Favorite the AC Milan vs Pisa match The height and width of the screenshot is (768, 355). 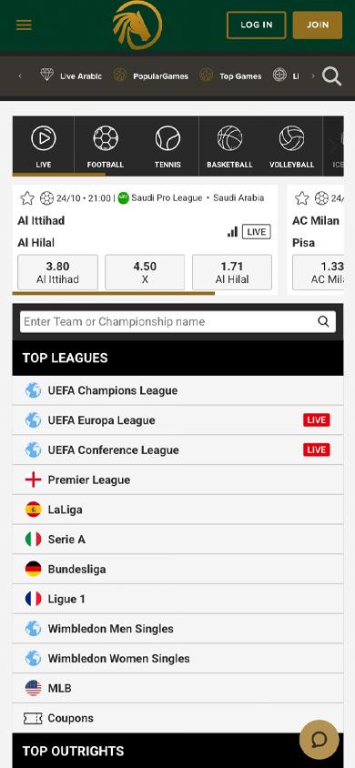click(x=301, y=198)
